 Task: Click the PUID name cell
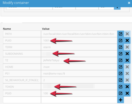coord(22,40)
